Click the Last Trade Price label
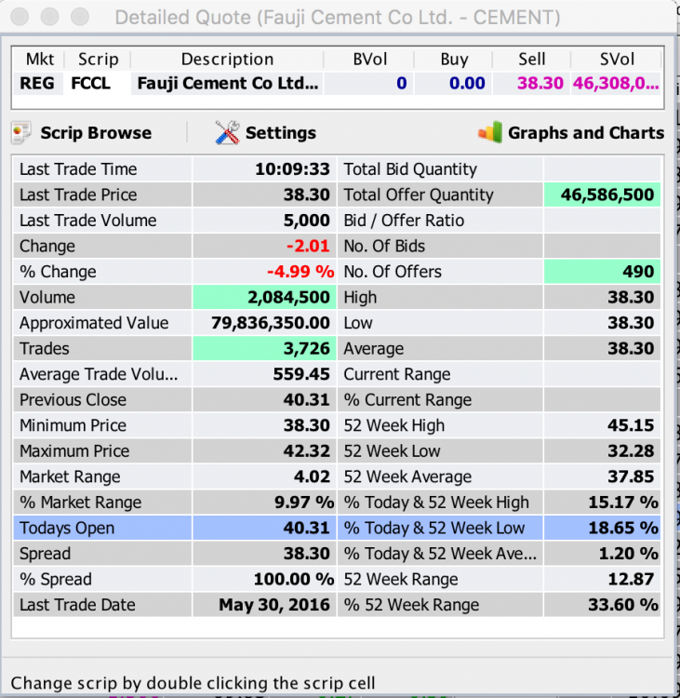The height and width of the screenshot is (698, 680). point(78,195)
